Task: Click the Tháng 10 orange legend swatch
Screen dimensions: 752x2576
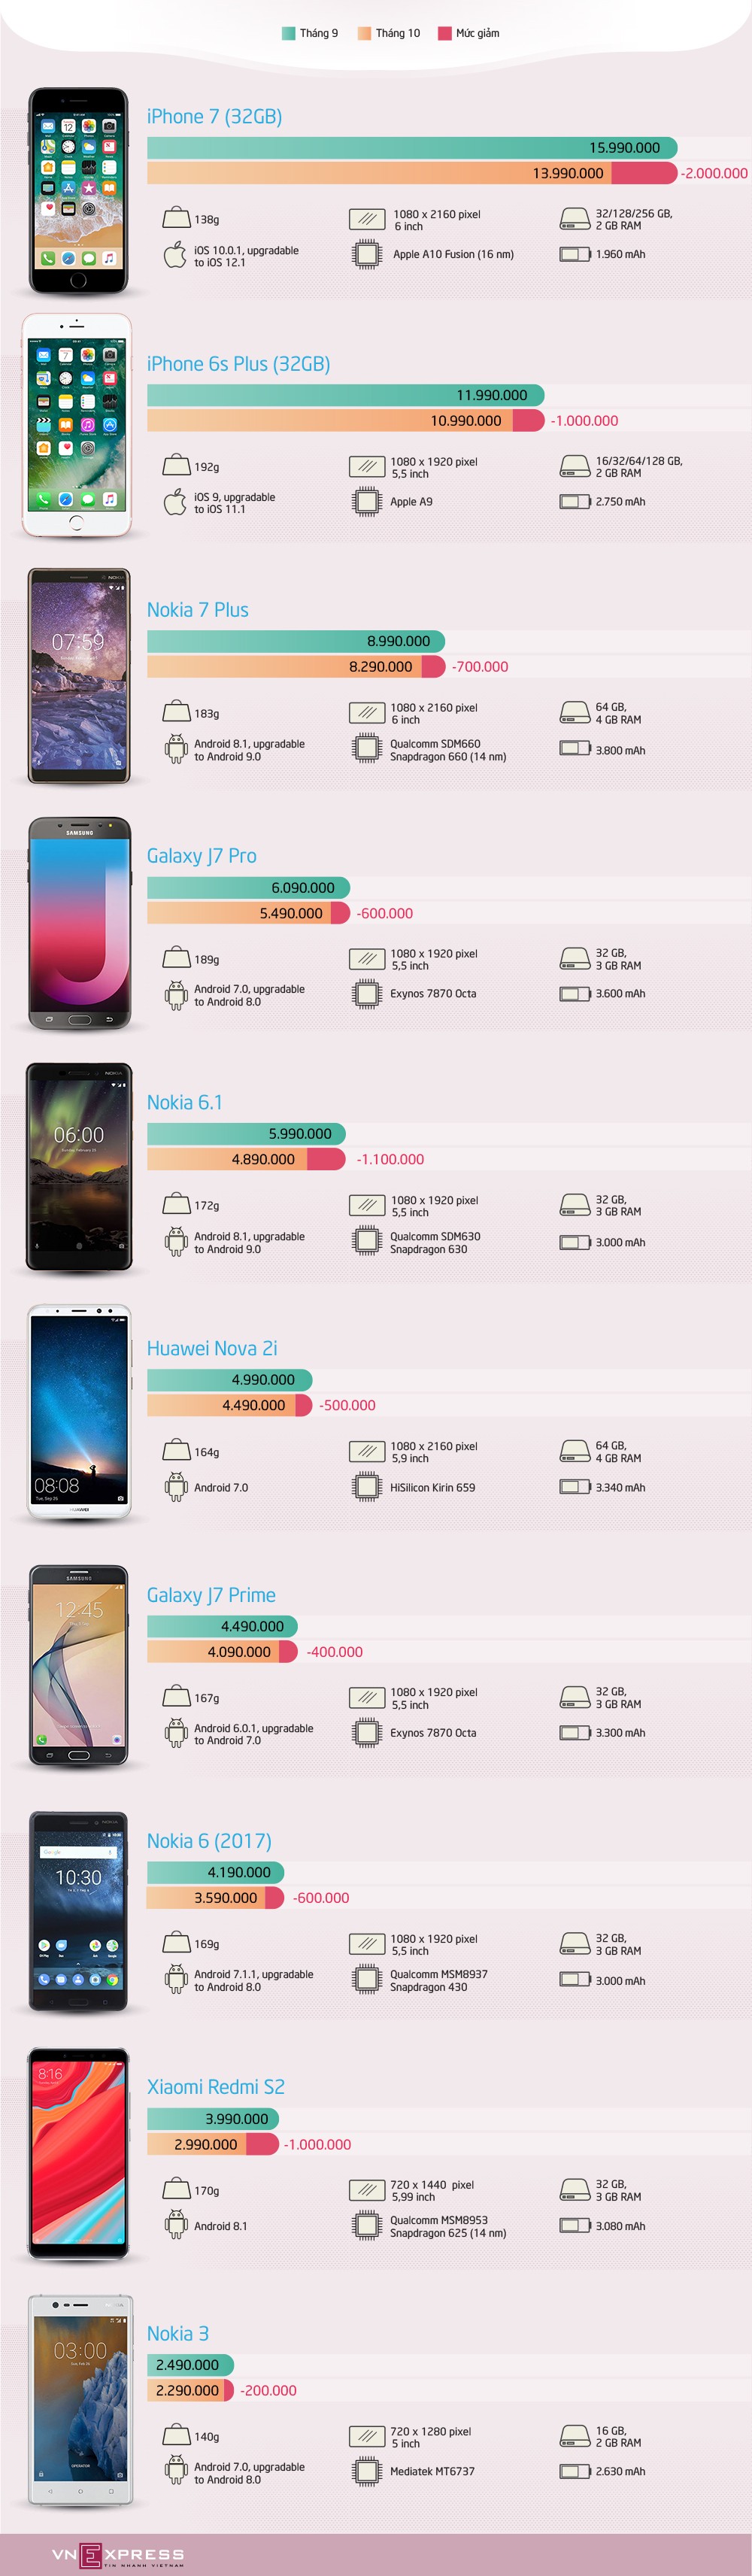Action: pyautogui.click(x=365, y=33)
